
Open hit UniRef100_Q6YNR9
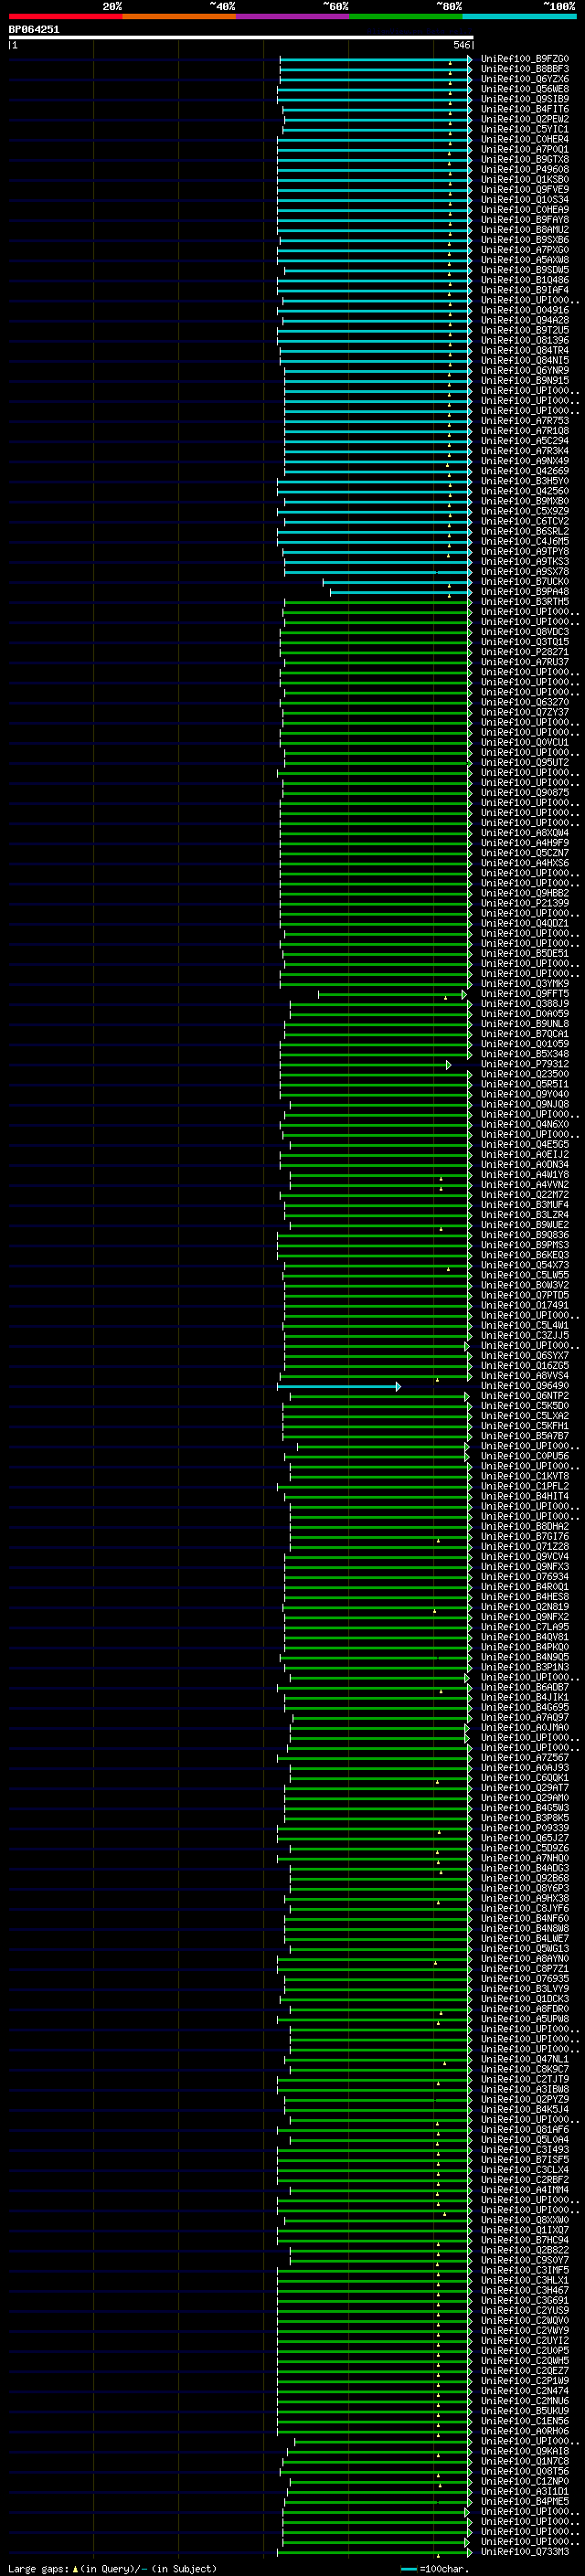[x=524, y=370]
